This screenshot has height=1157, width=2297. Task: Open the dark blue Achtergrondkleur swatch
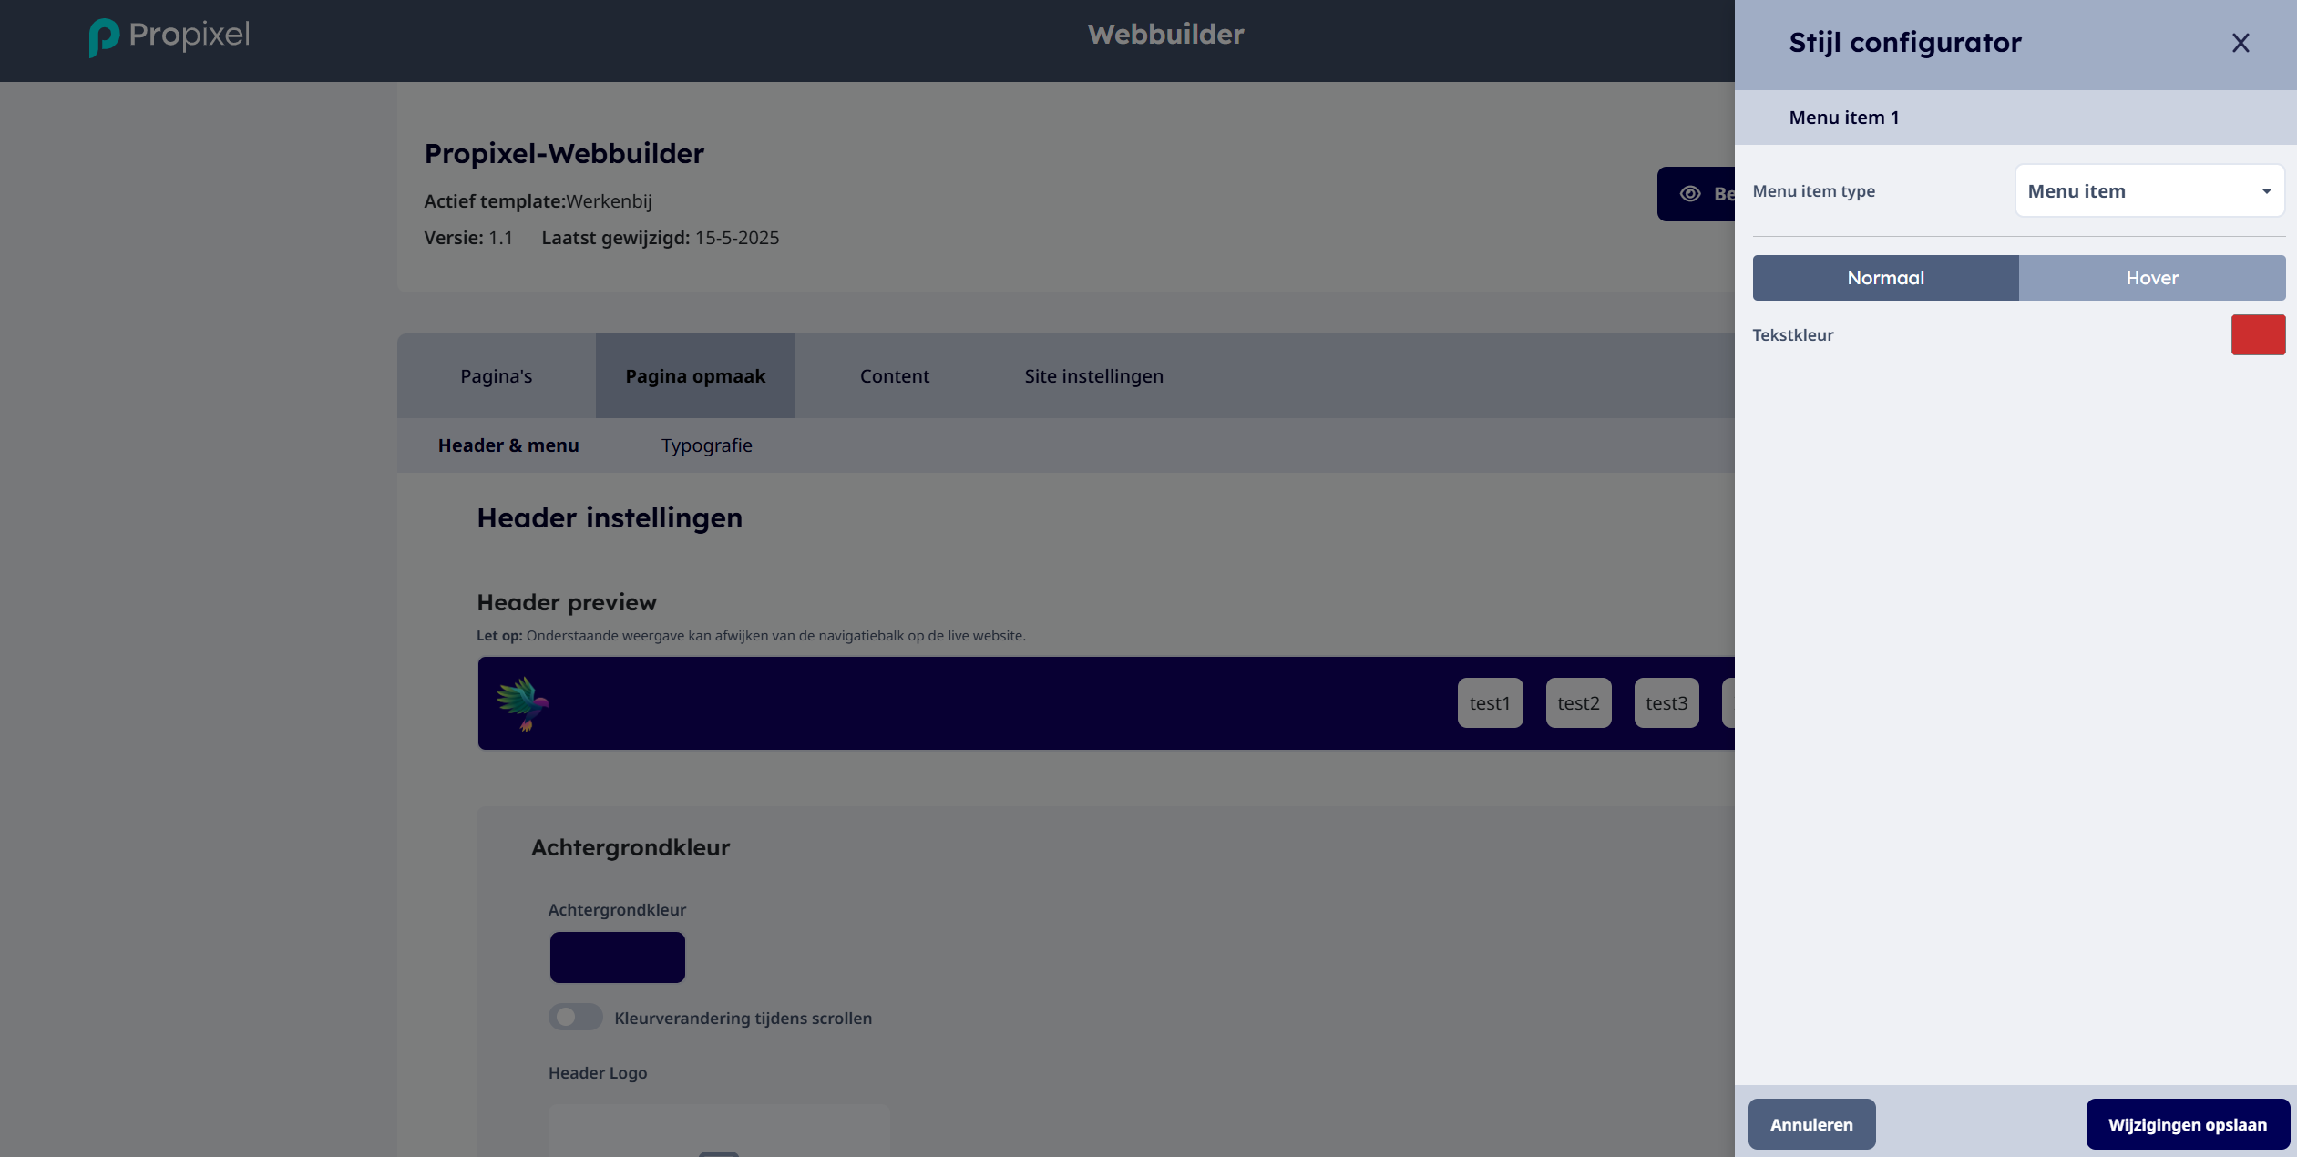617,957
